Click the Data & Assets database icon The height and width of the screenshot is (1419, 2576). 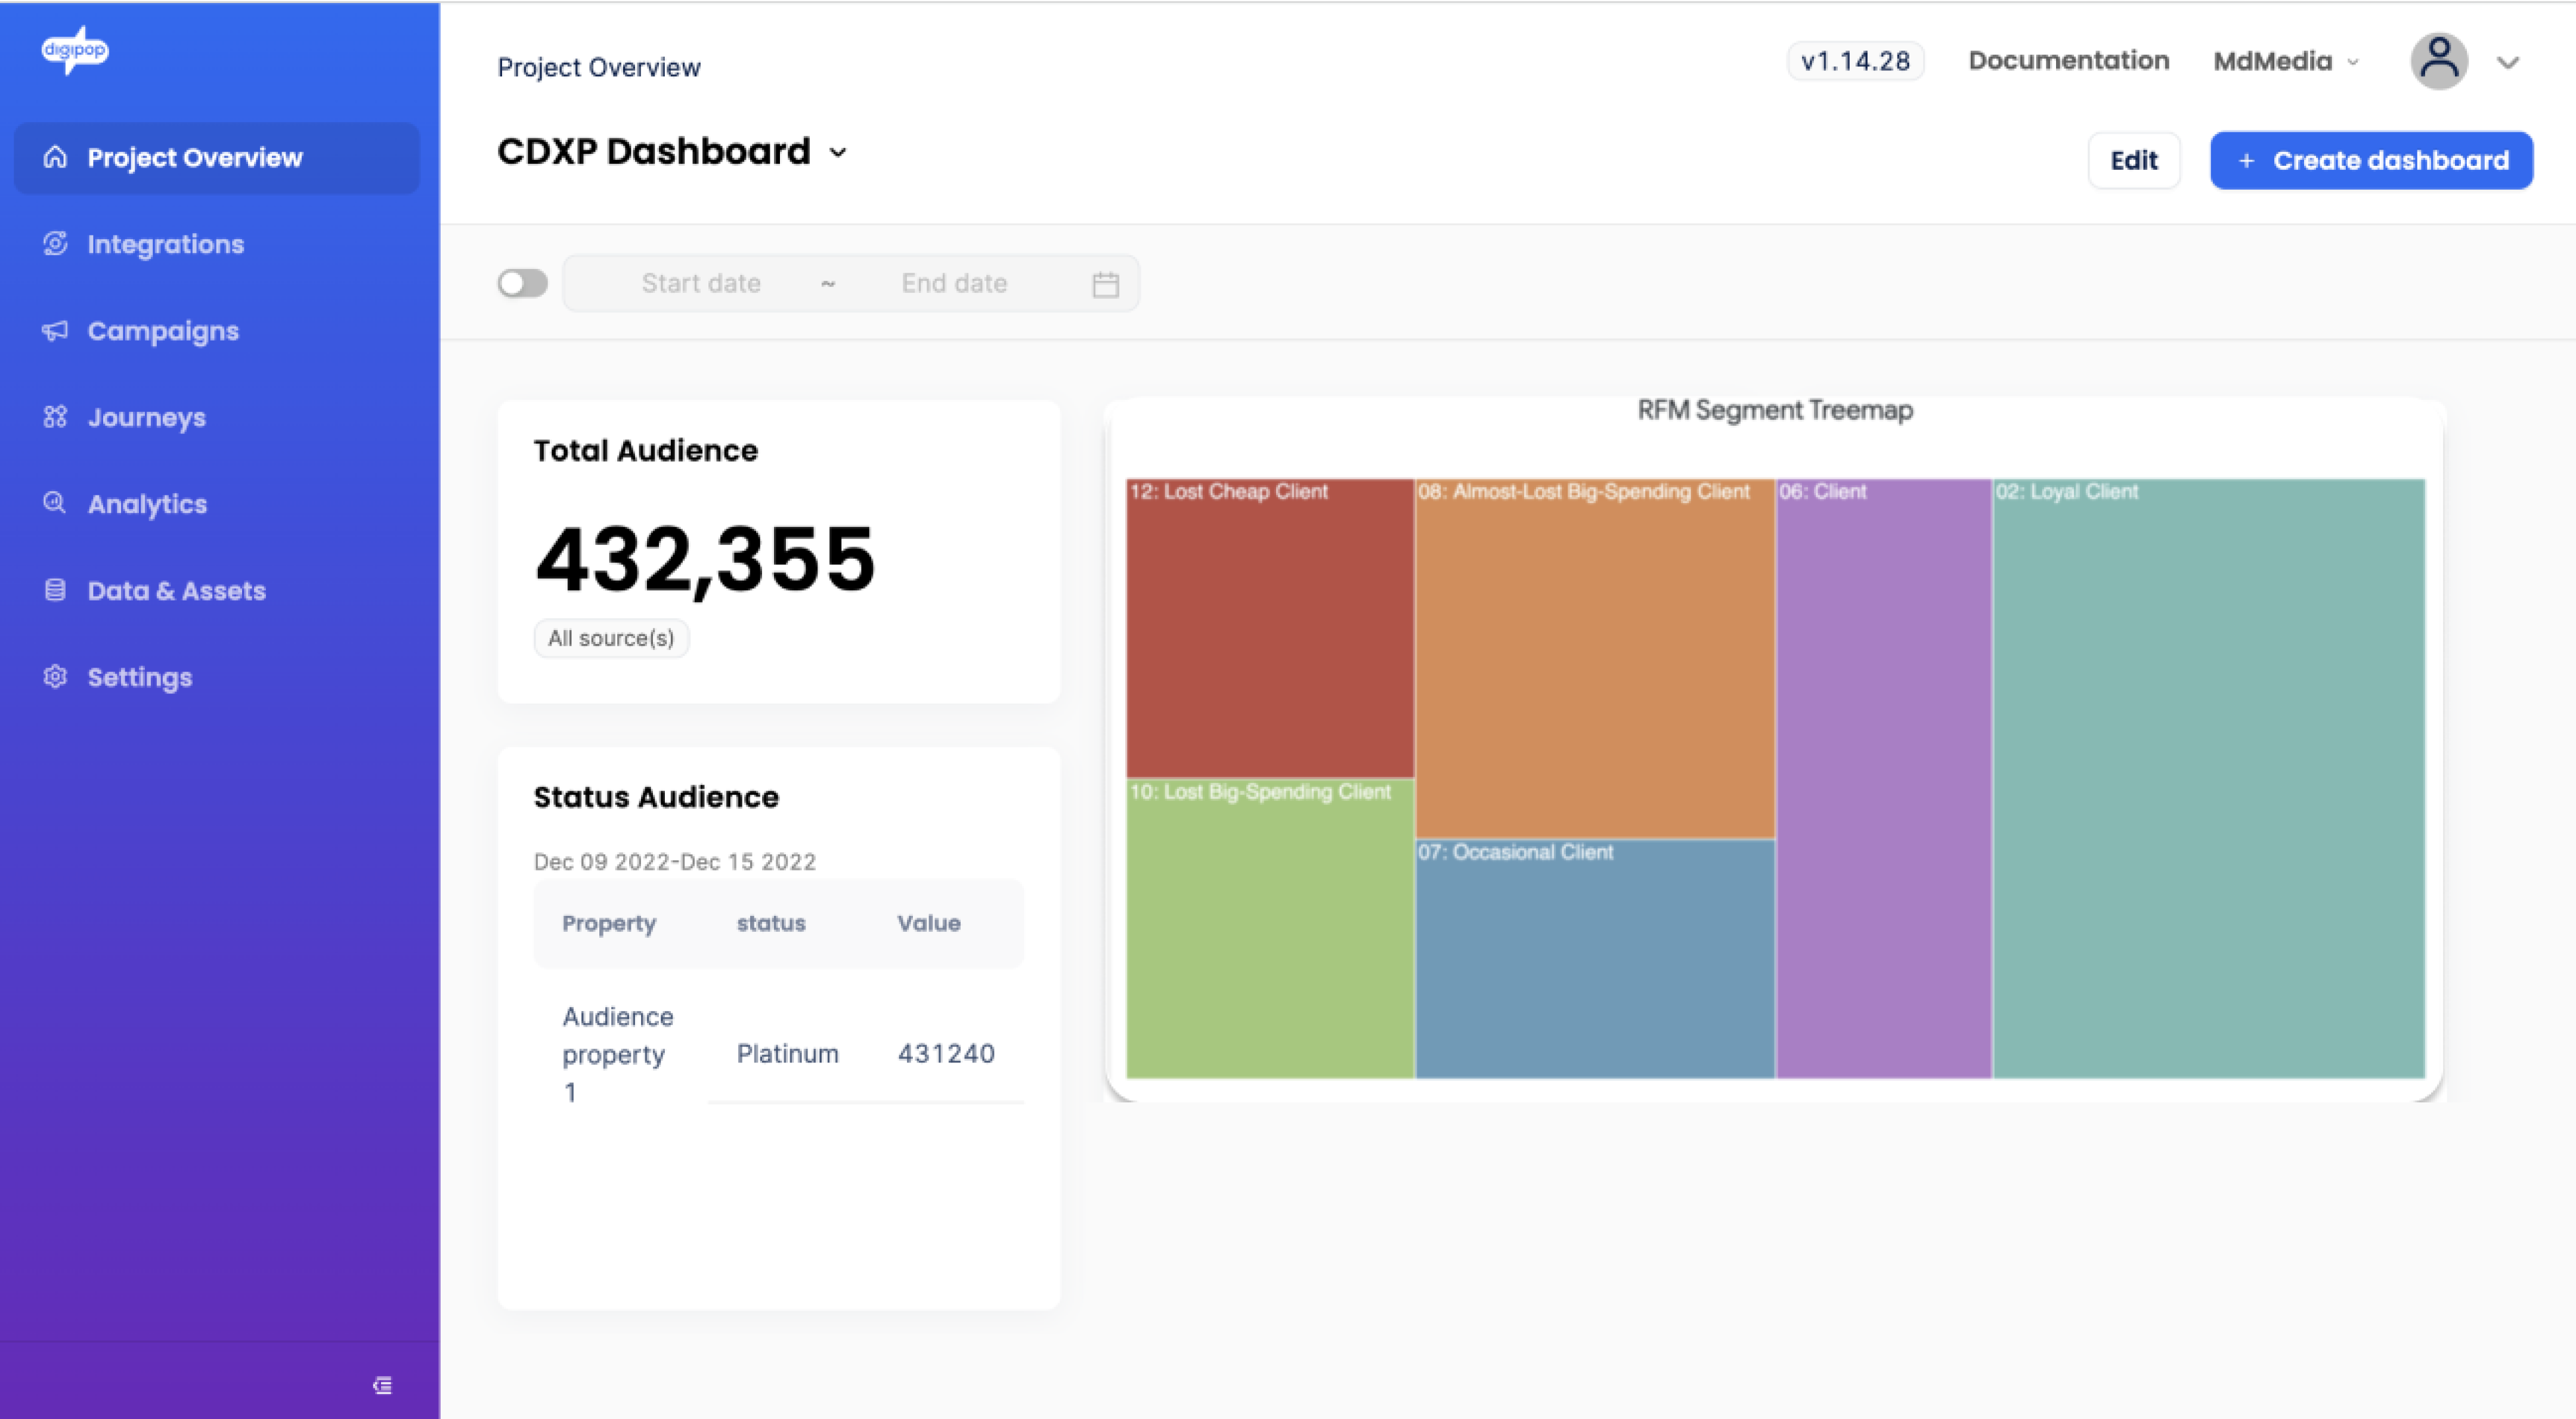coord(55,590)
